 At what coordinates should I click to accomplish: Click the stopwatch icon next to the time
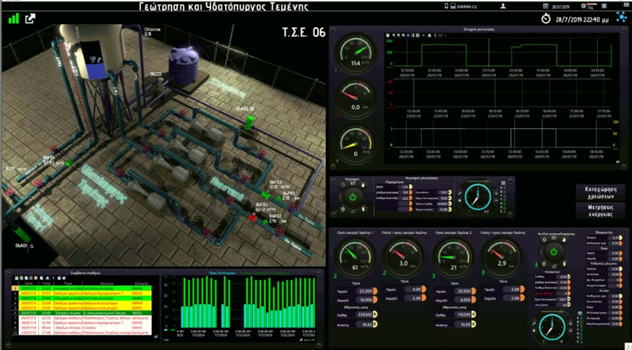tap(547, 19)
